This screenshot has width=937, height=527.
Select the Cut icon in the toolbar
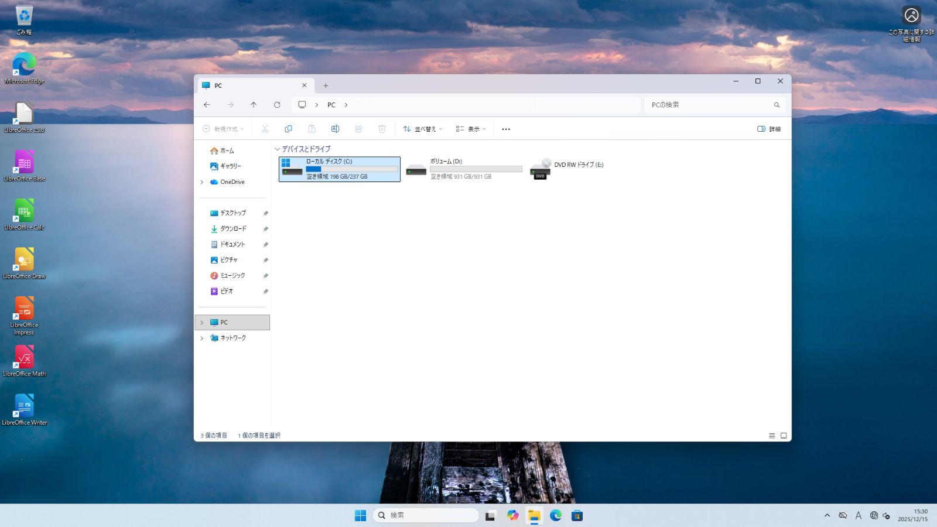(265, 128)
